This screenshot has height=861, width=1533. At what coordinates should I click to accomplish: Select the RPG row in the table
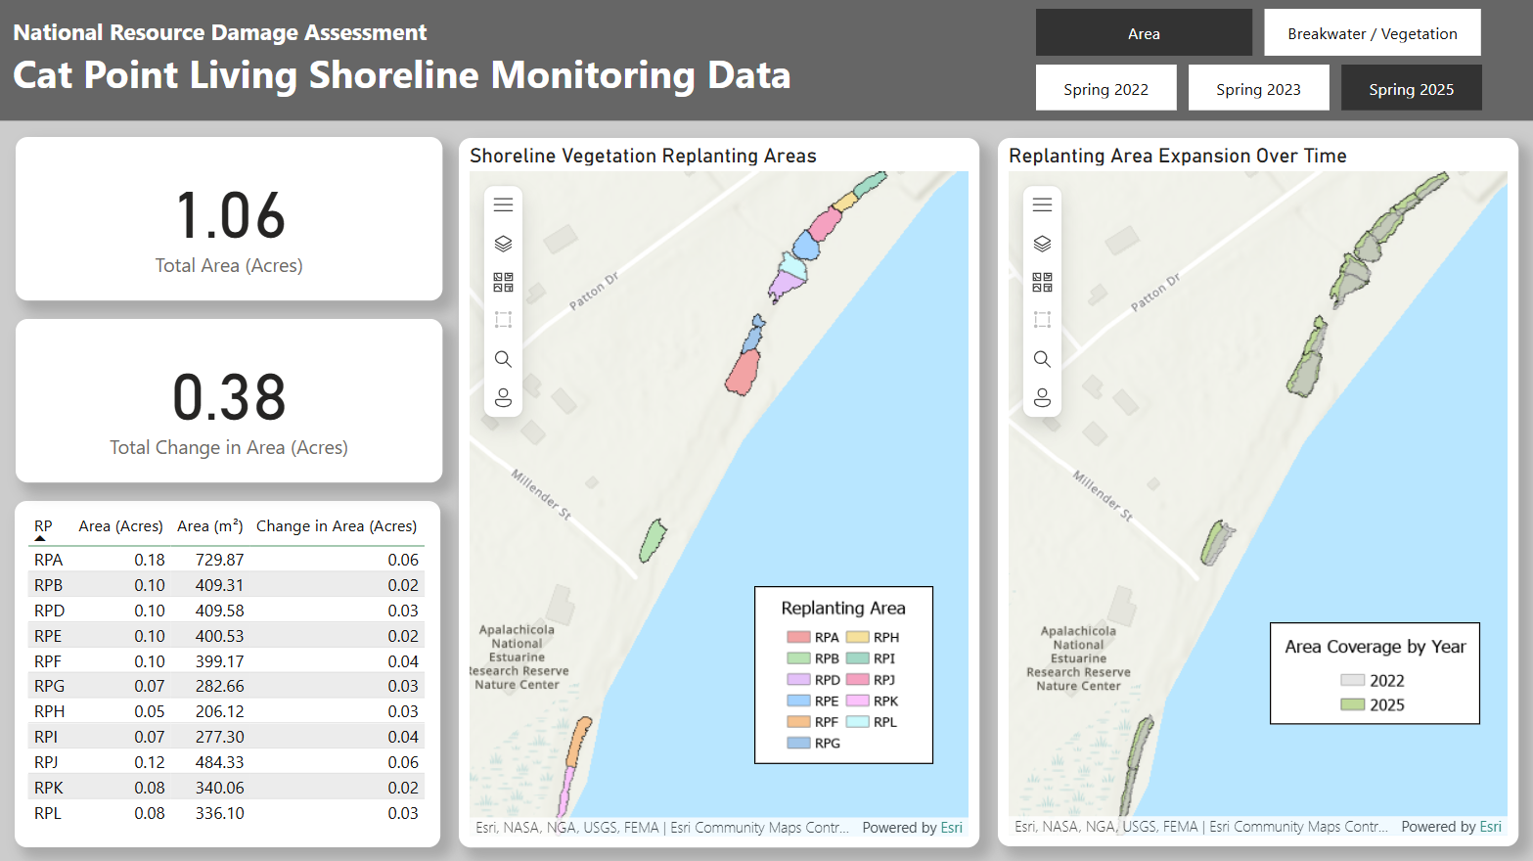coord(226,686)
